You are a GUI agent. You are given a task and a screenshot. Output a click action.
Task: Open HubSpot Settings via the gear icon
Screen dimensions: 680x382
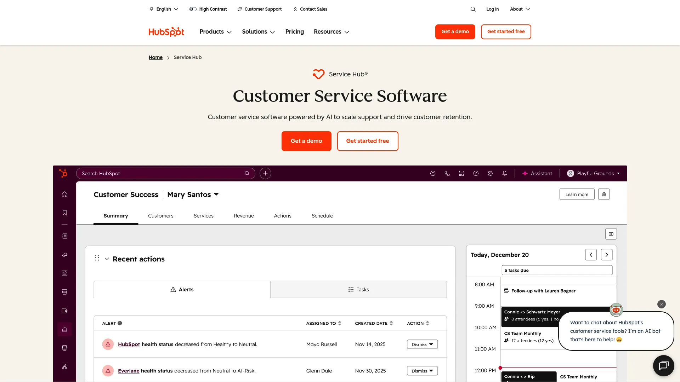pyautogui.click(x=490, y=173)
